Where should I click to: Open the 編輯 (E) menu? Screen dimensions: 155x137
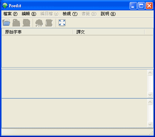[29, 14]
